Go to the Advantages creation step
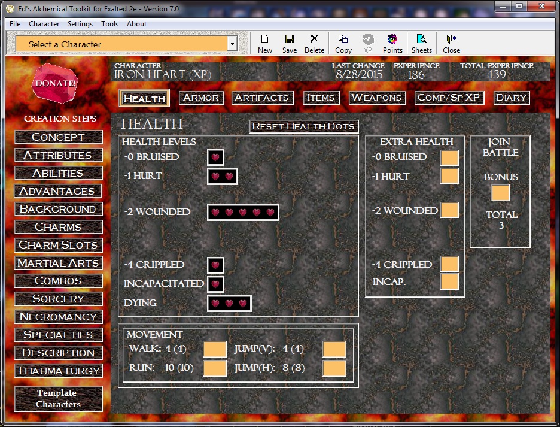Viewport: 560px width, 427px height. (58, 191)
